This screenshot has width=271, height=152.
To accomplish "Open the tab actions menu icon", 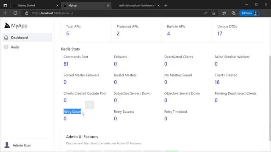I will [x=5, y=5].
